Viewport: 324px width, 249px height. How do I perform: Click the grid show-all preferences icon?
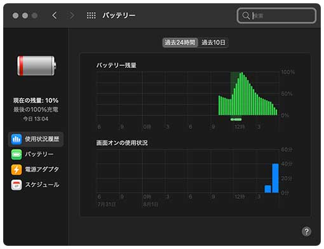91,15
